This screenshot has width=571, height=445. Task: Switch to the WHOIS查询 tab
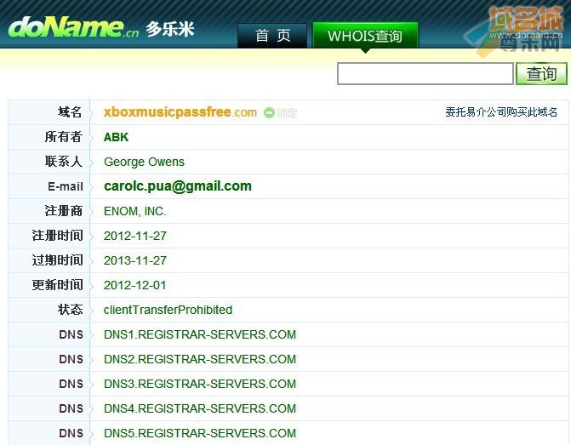pyautogui.click(x=365, y=36)
